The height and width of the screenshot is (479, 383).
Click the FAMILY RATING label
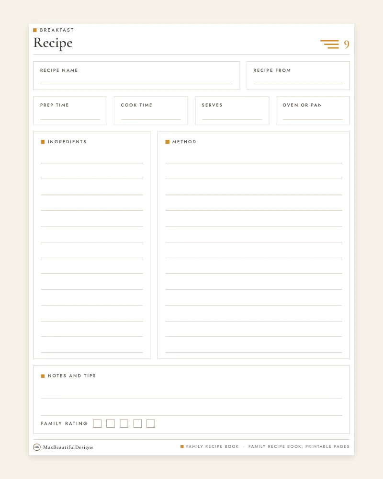coord(64,423)
